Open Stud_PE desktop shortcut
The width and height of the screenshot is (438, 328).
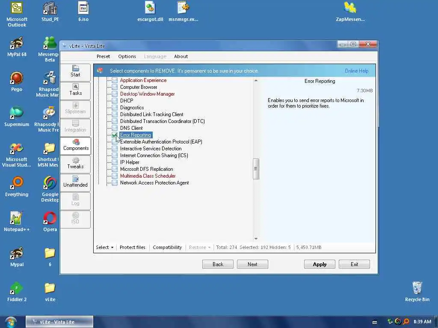coord(50,12)
